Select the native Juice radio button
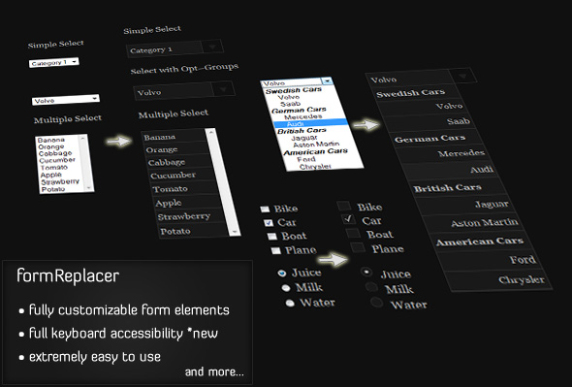The width and height of the screenshot is (572, 387). (282, 273)
